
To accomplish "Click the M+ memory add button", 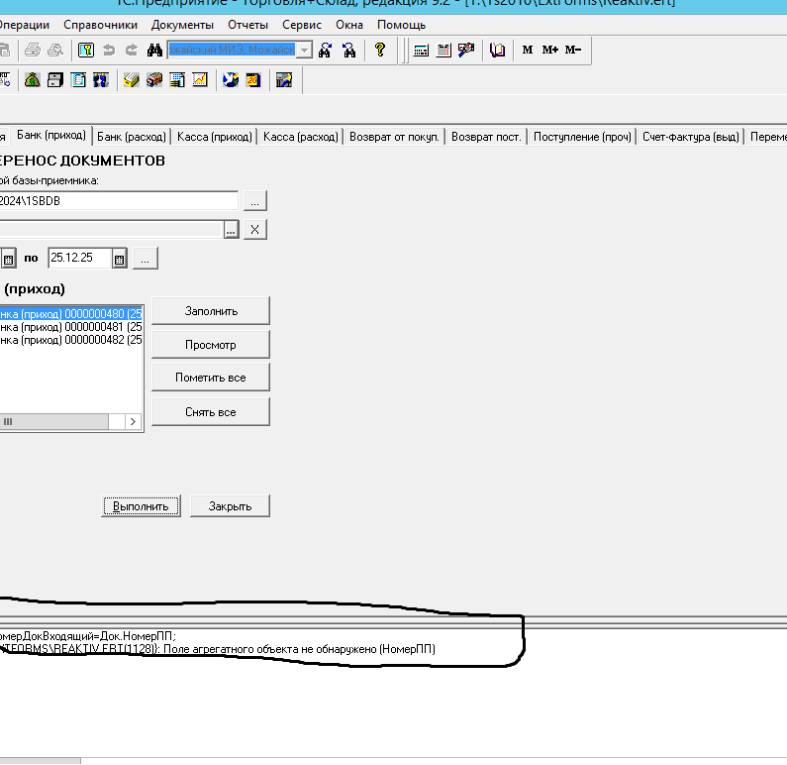I will click(550, 50).
